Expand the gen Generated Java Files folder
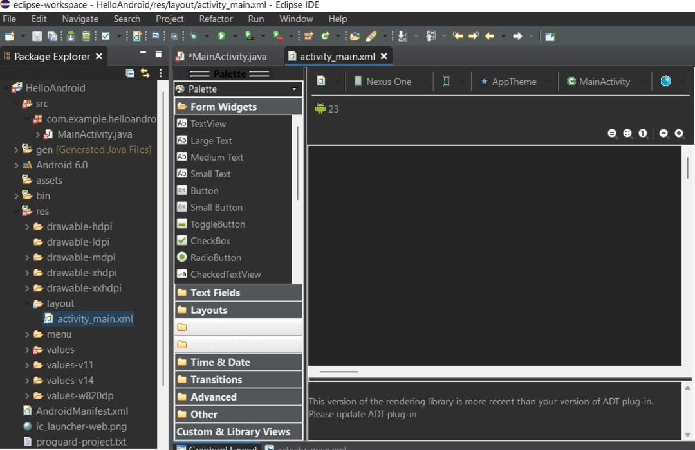 click(16, 150)
